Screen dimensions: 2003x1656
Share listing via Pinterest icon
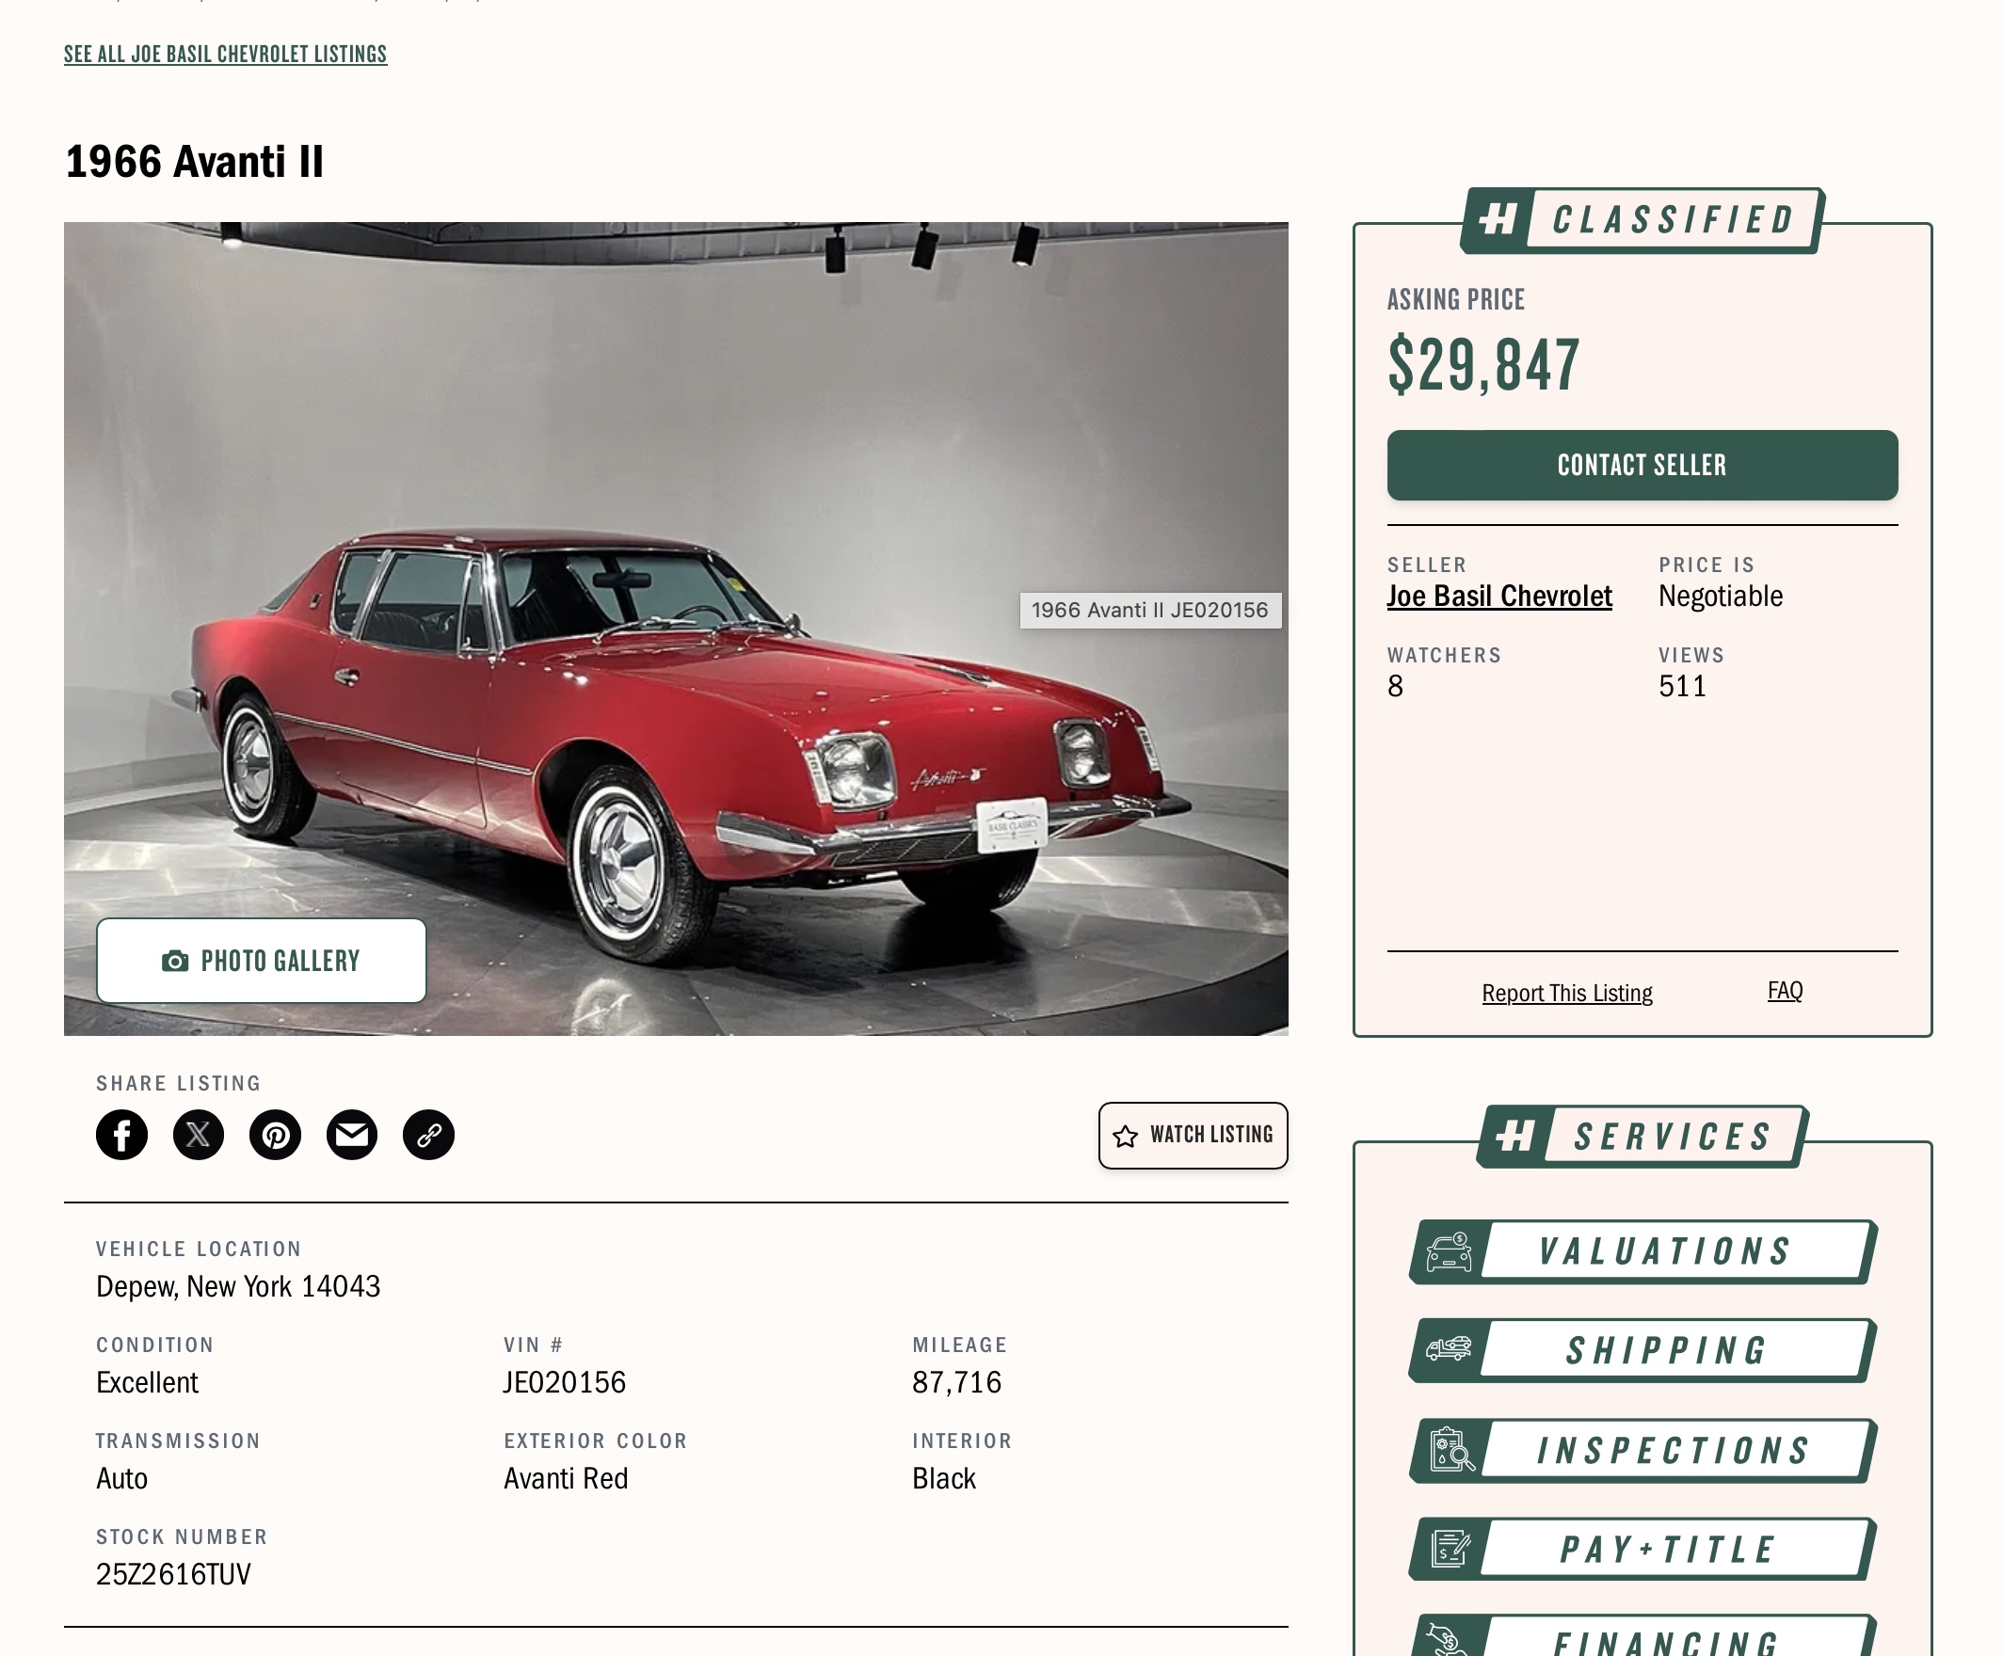(275, 1135)
